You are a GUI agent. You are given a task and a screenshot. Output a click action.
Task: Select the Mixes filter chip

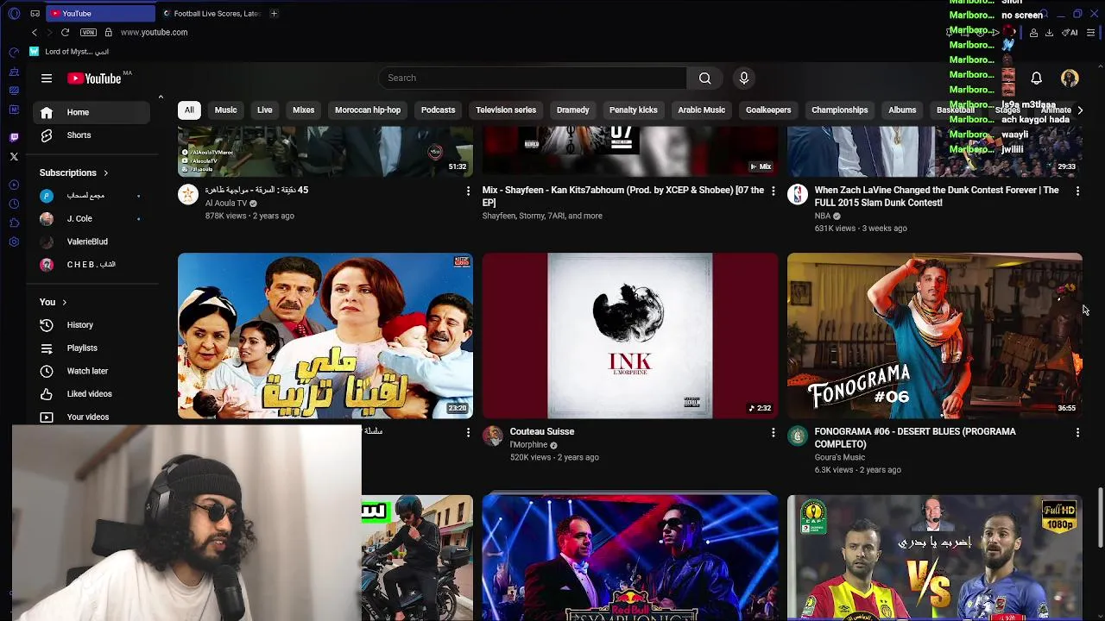(303, 110)
